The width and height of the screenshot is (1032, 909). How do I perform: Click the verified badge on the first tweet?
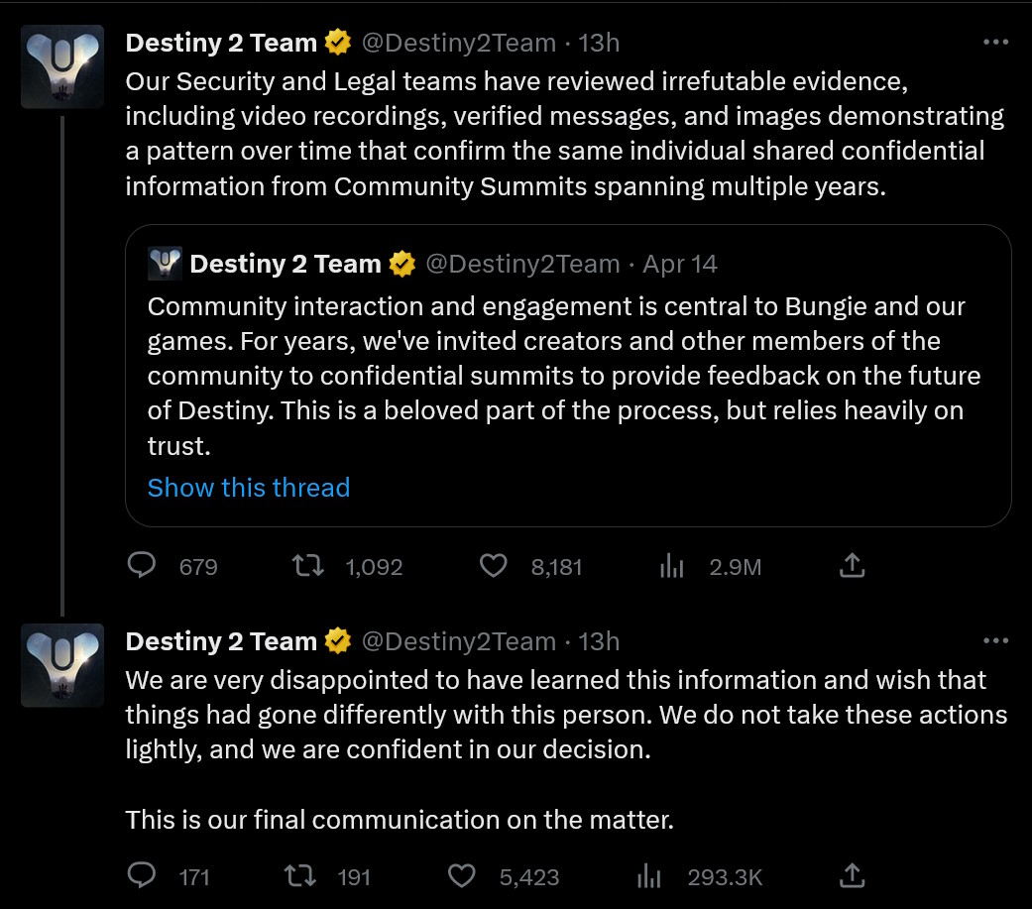337,42
